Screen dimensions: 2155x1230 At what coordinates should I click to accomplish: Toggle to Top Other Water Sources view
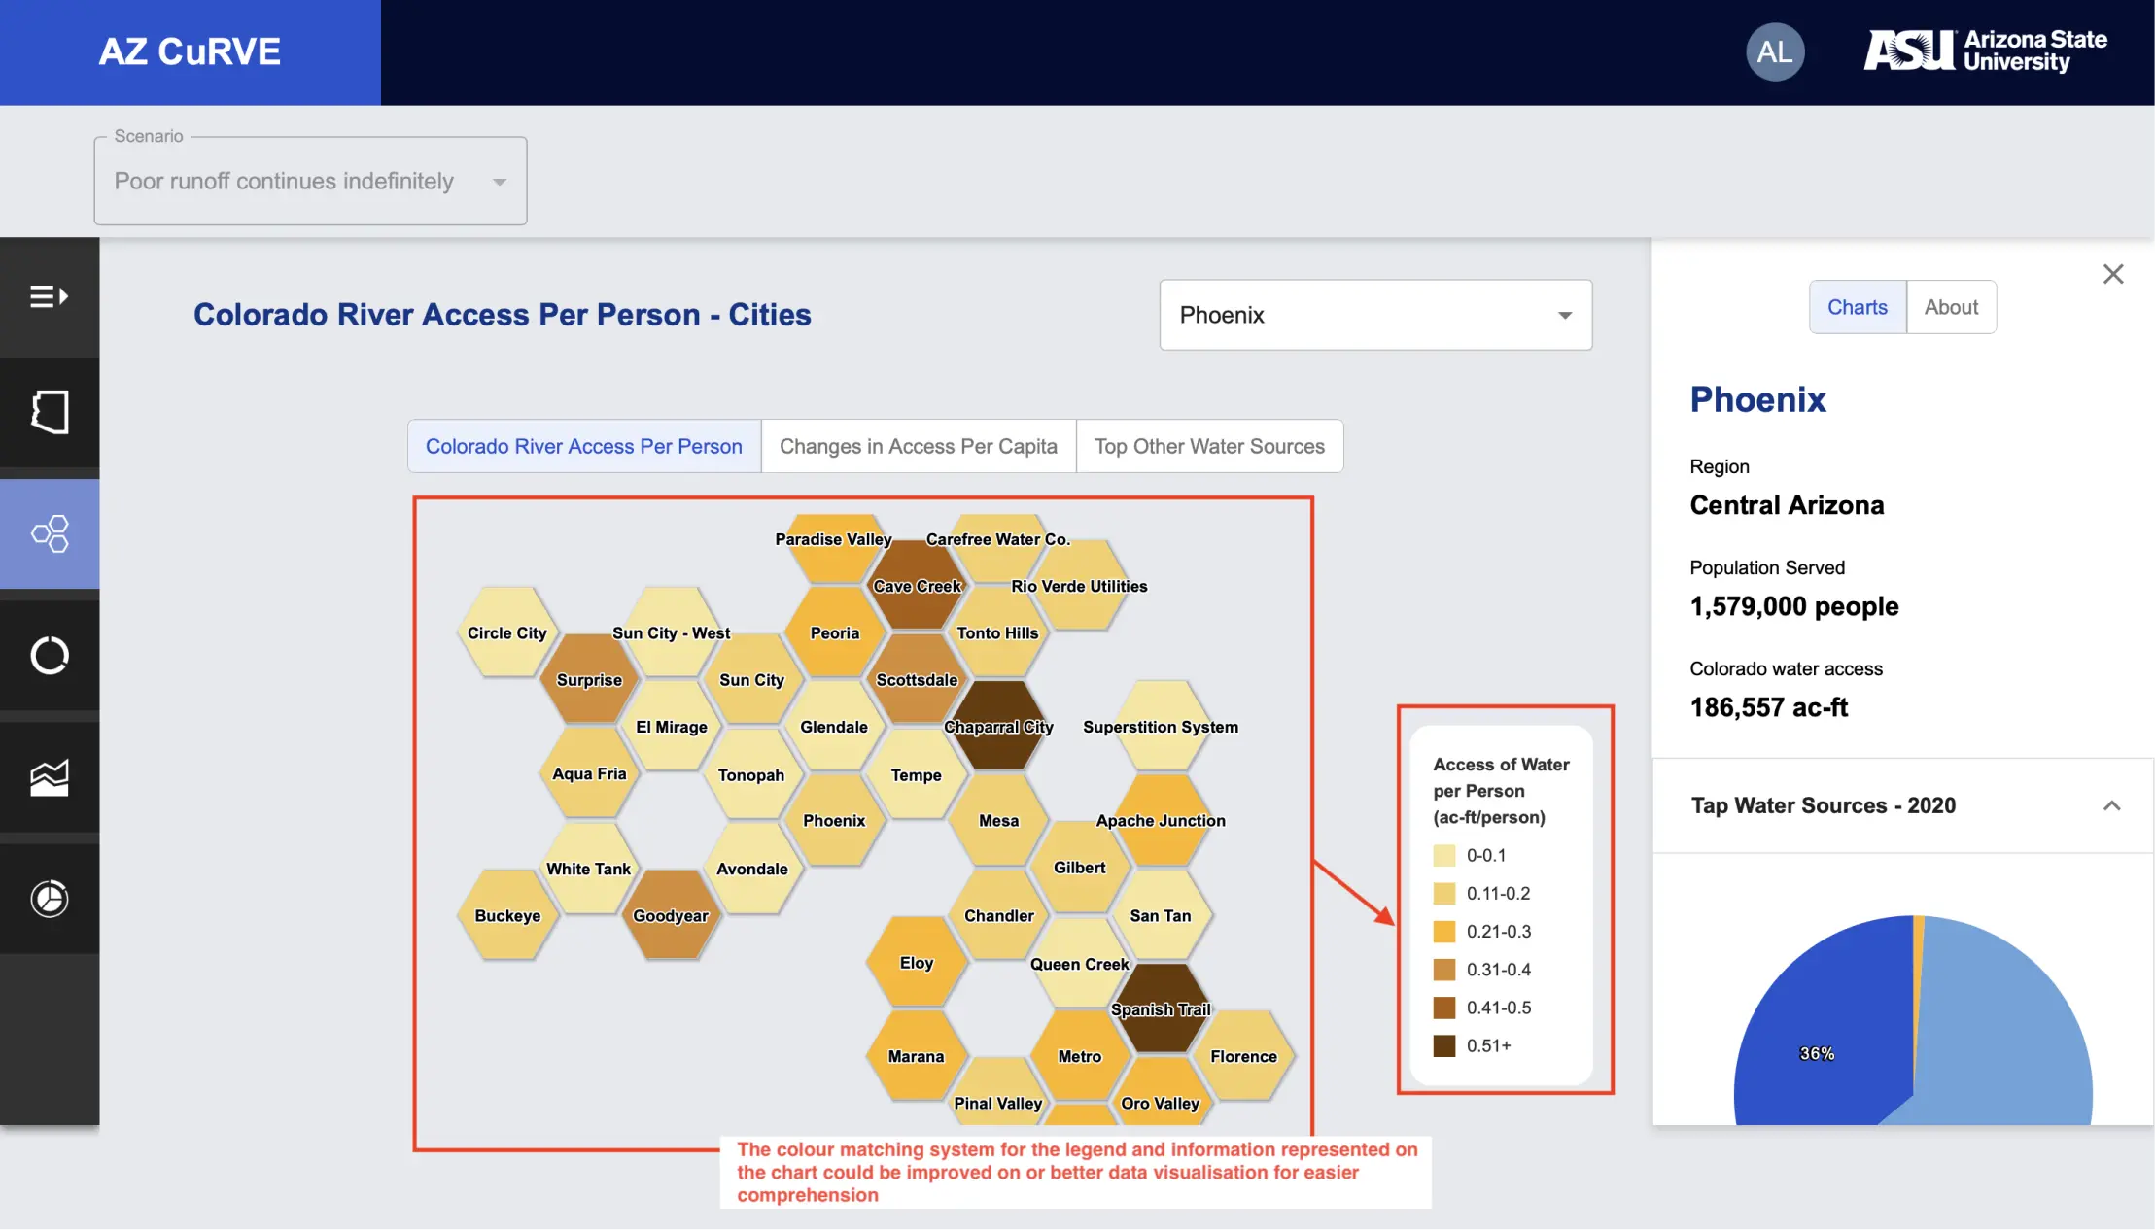tap(1209, 446)
